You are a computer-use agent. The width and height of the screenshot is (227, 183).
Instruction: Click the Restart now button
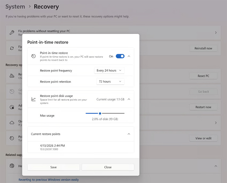(x=203, y=107)
